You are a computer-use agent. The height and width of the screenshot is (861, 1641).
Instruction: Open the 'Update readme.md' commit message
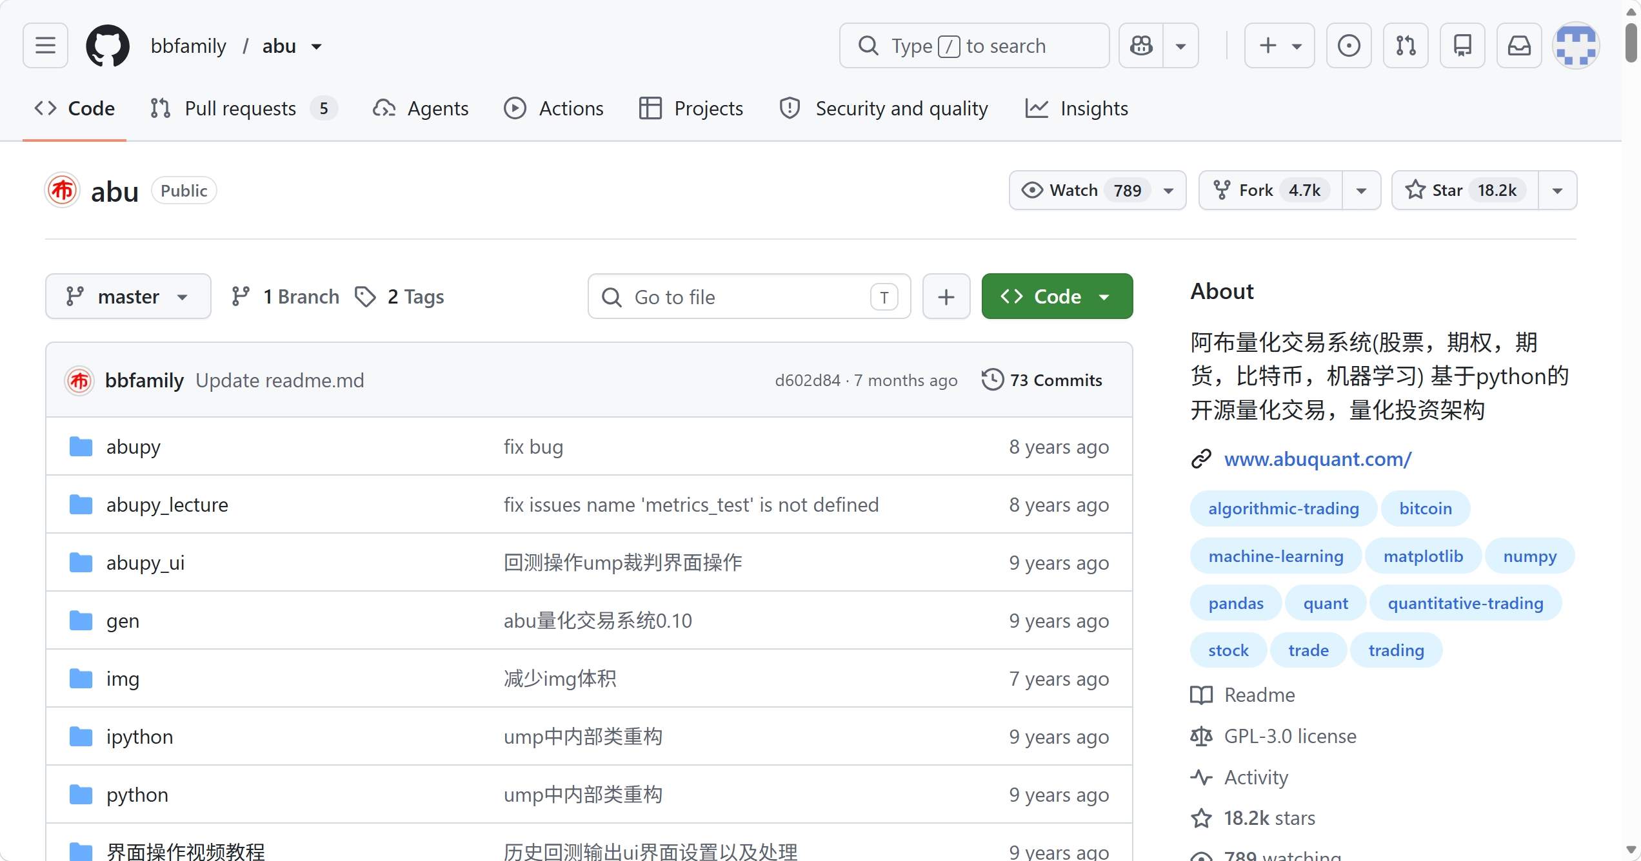pyautogui.click(x=280, y=381)
